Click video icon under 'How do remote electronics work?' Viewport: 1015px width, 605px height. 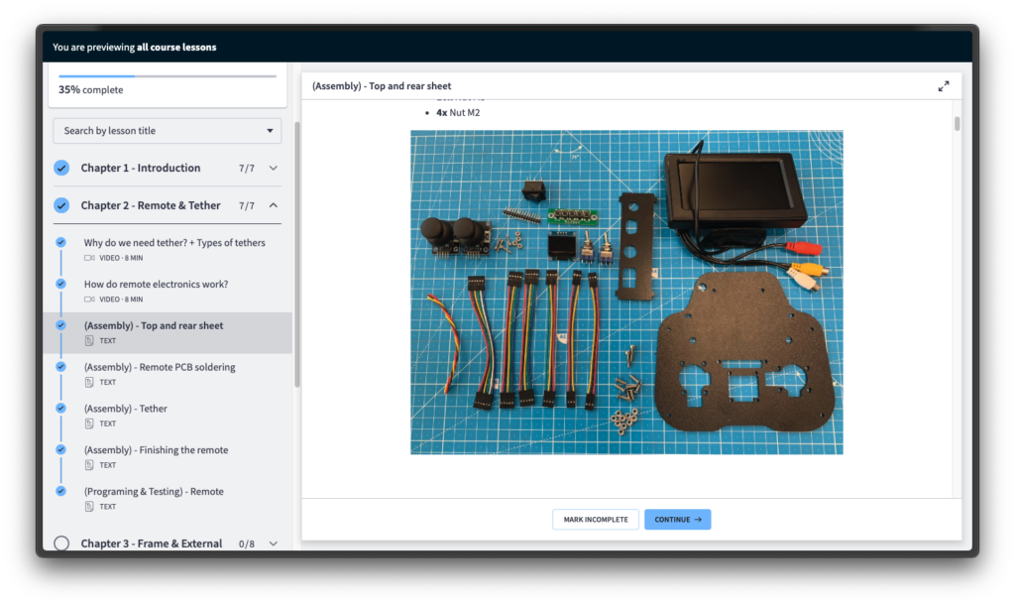[x=89, y=300]
